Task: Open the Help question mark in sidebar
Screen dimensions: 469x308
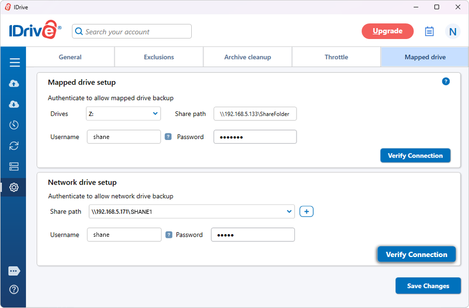Action: [14, 289]
